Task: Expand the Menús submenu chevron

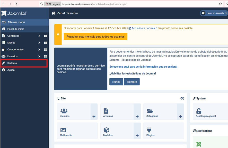Action: (39, 43)
